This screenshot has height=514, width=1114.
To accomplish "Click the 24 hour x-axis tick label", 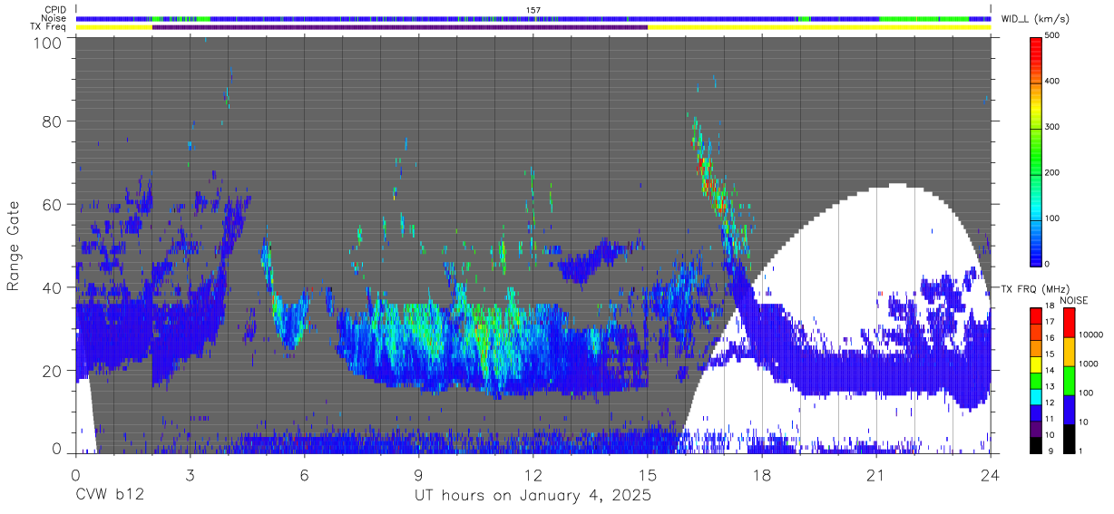I will point(991,473).
